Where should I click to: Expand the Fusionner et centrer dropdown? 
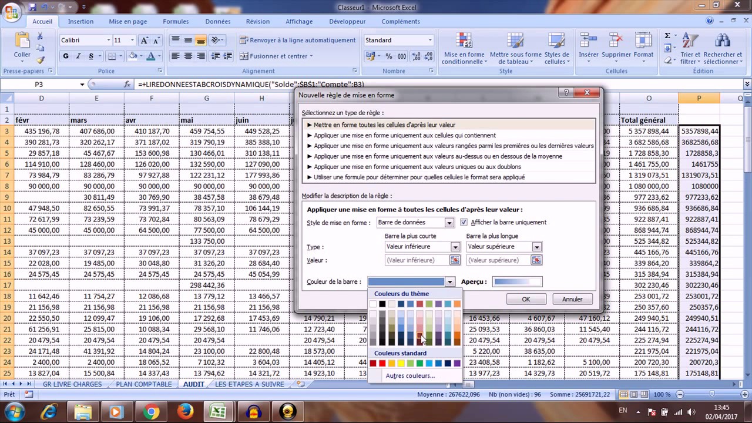pyautogui.click(x=311, y=56)
